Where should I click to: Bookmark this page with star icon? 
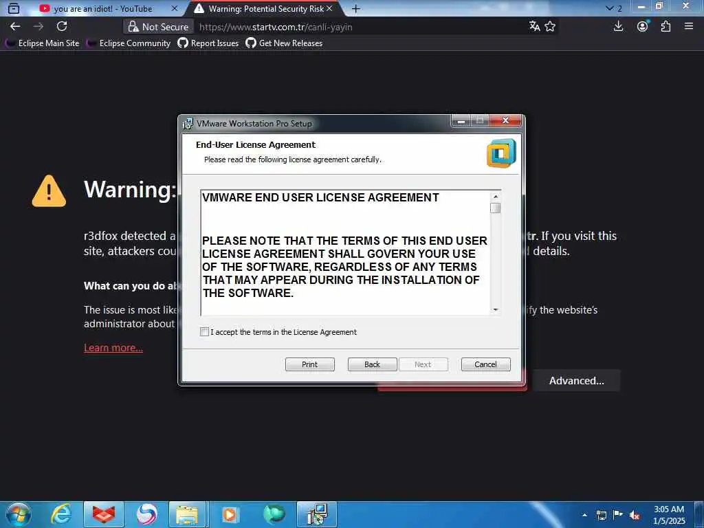(x=550, y=27)
